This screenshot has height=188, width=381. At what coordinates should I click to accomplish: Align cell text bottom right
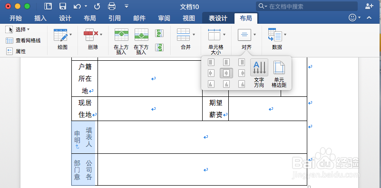[x=242, y=84]
